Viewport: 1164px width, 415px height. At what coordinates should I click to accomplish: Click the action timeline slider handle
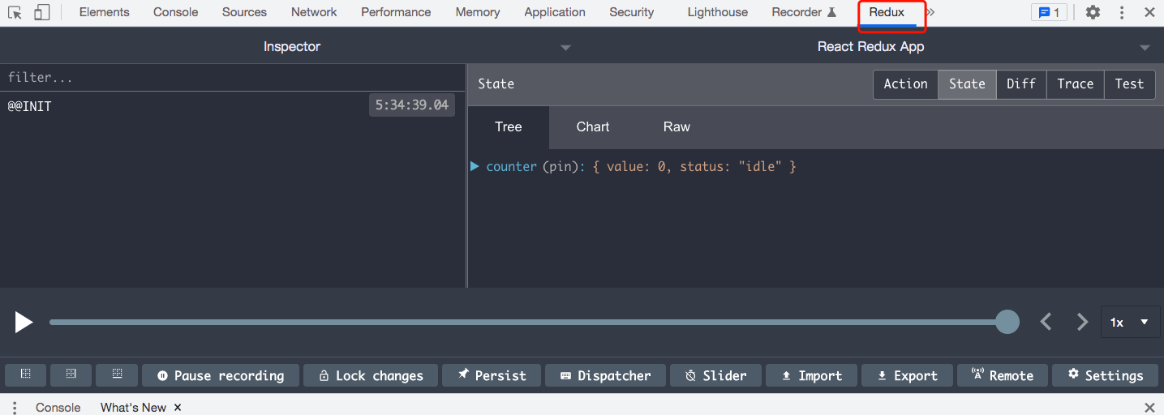pos(1007,322)
